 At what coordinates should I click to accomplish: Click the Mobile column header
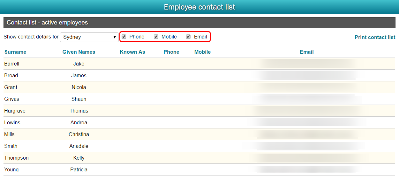click(203, 52)
